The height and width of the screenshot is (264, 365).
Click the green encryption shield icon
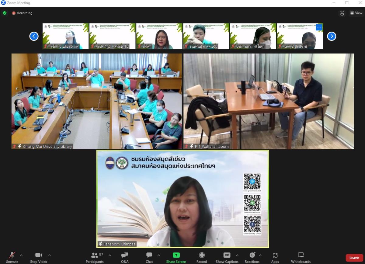5,13
